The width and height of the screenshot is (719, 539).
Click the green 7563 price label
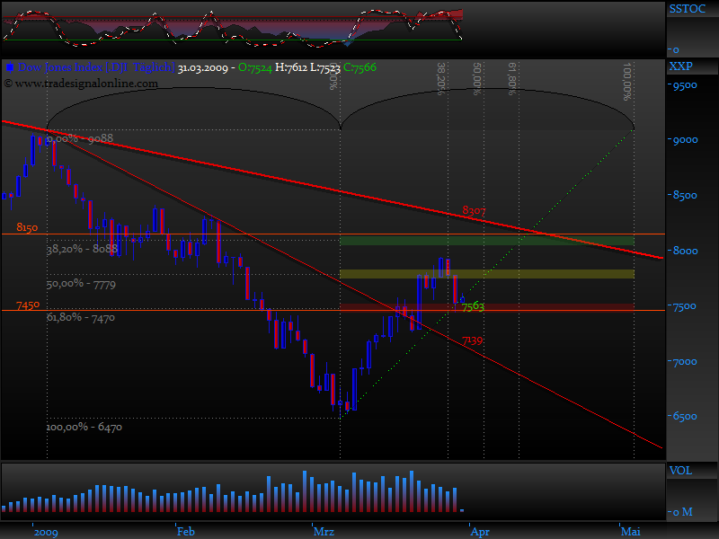tap(473, 306)
